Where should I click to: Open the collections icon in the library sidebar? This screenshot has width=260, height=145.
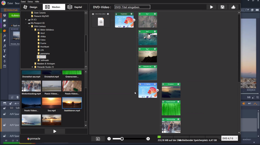(x=5, y=20)
